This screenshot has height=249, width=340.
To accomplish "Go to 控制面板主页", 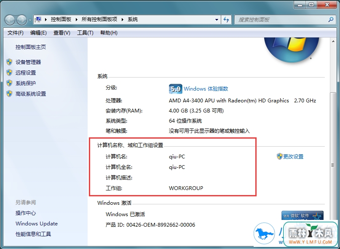I will pyautogui.click(x=31, y=47).
